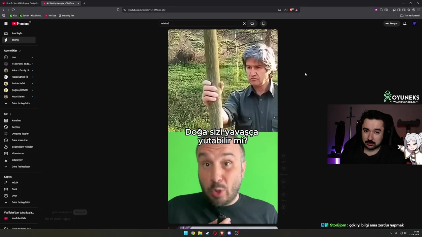Expand Daha fazla göster under Siz
The height and width of the screenshot is (237, 422).
pyautogui.click(x=19, y=167)
